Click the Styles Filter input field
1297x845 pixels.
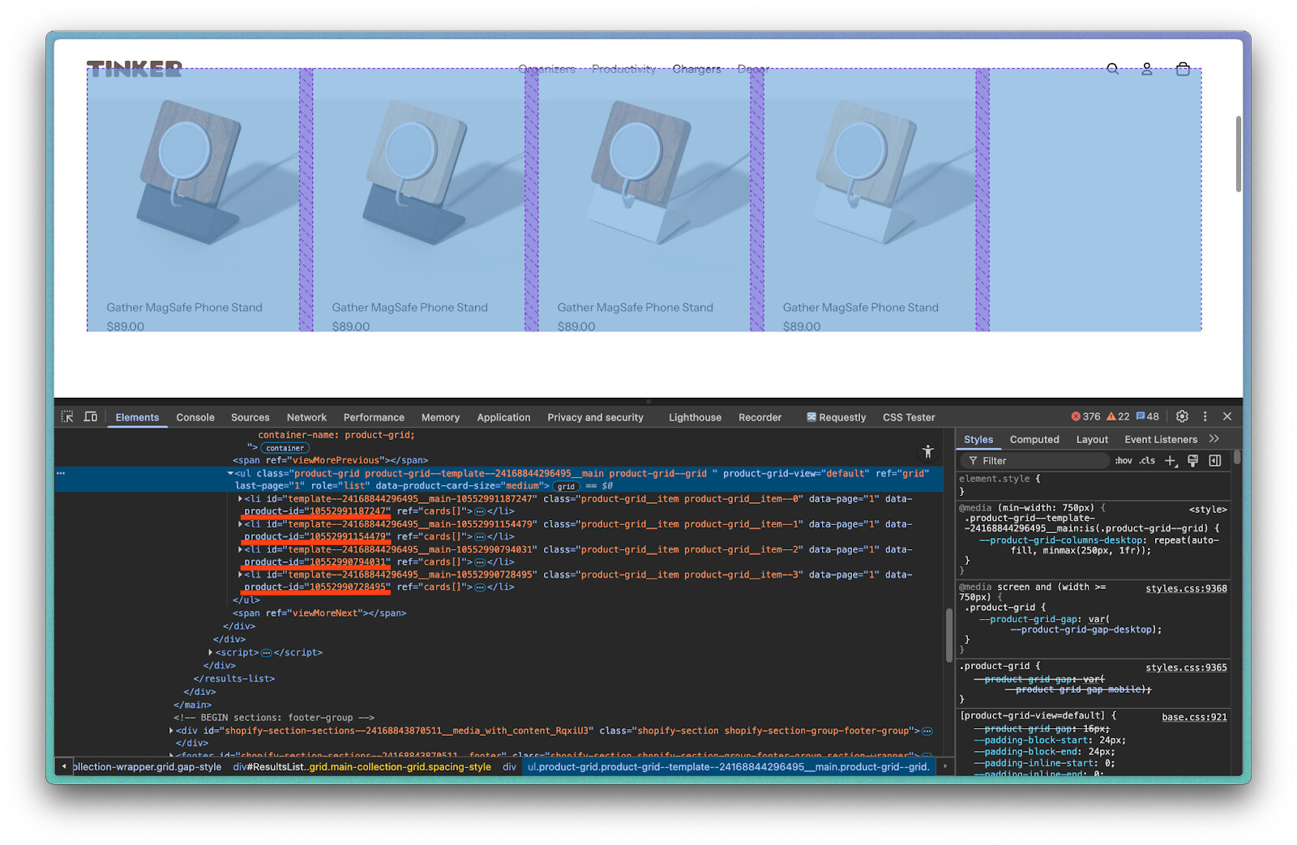click(x=1035, y=461)
